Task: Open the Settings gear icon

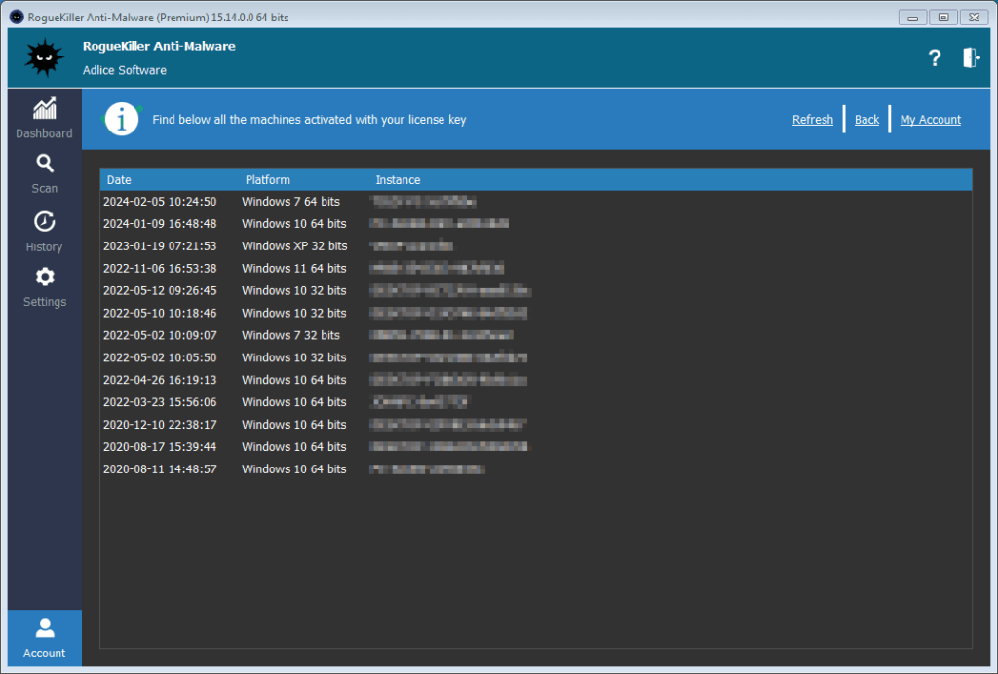Action: pos(44,277)
